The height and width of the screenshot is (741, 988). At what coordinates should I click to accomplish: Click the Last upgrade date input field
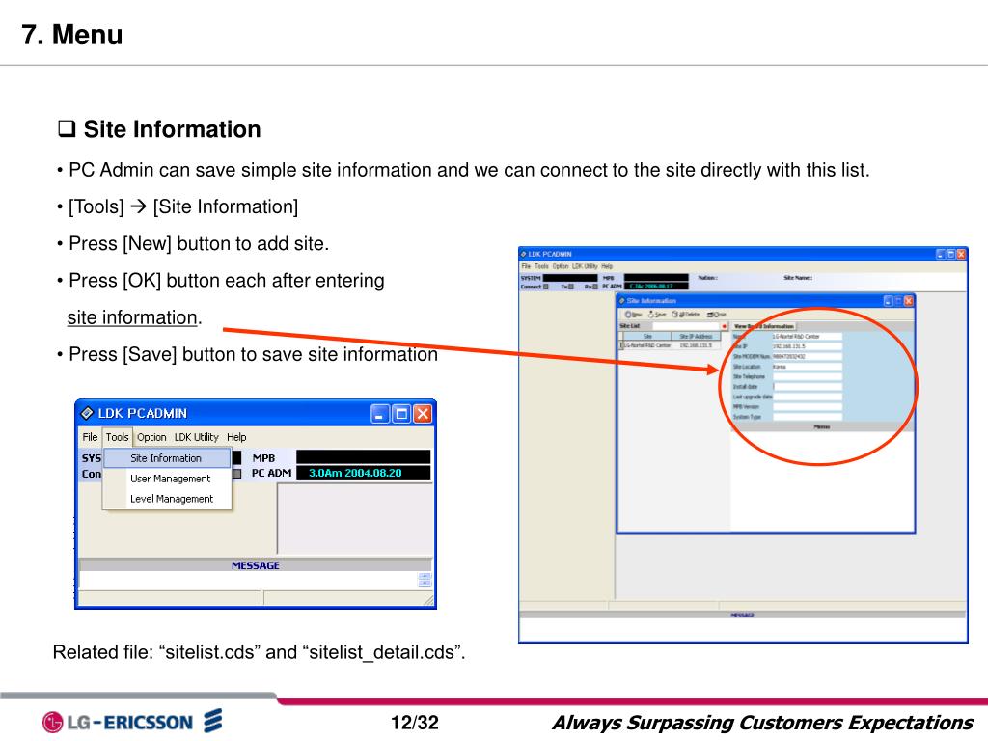coord(808,397)
